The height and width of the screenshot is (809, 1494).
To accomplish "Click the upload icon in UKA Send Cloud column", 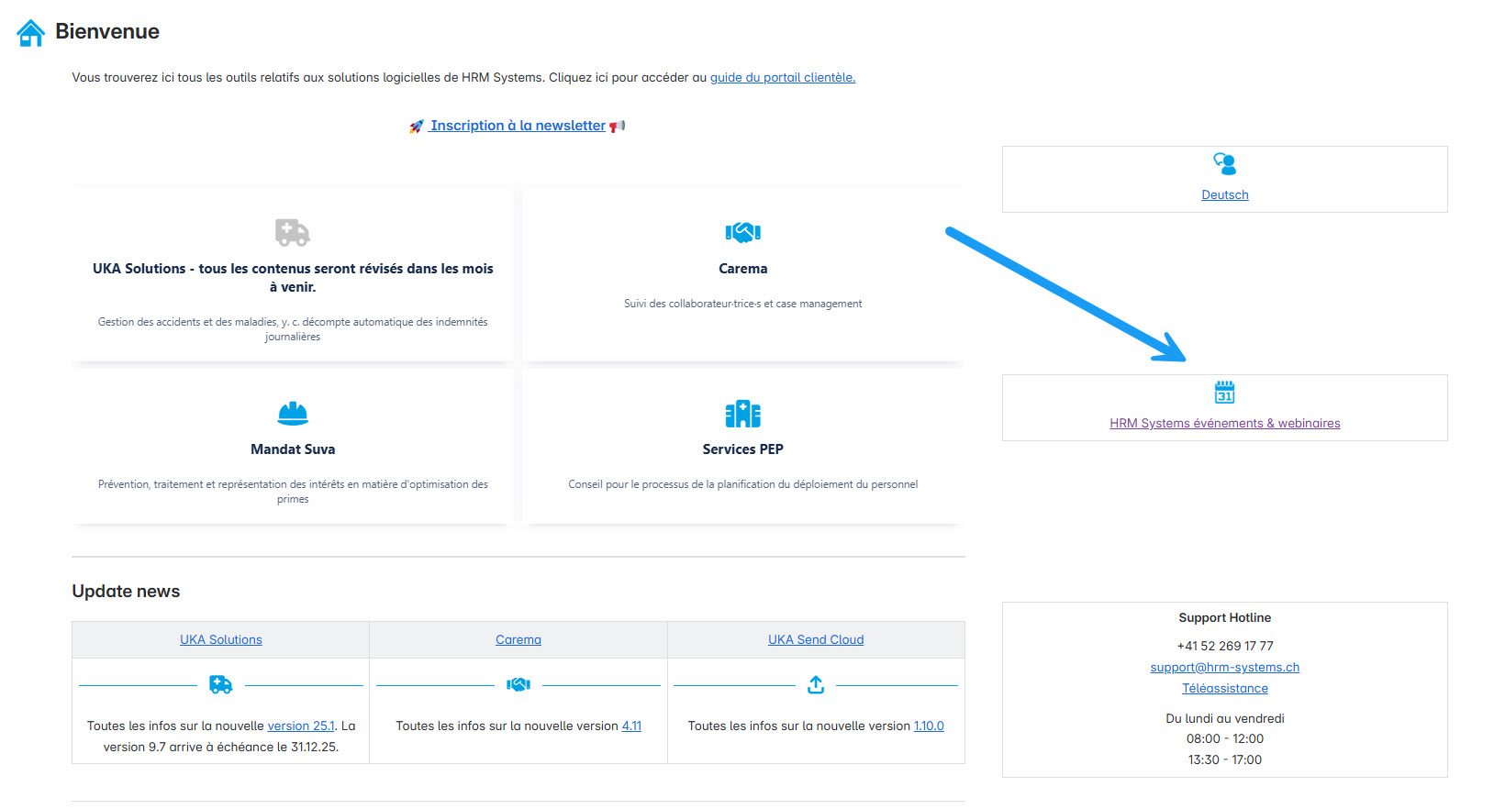I will pos(816,684).
